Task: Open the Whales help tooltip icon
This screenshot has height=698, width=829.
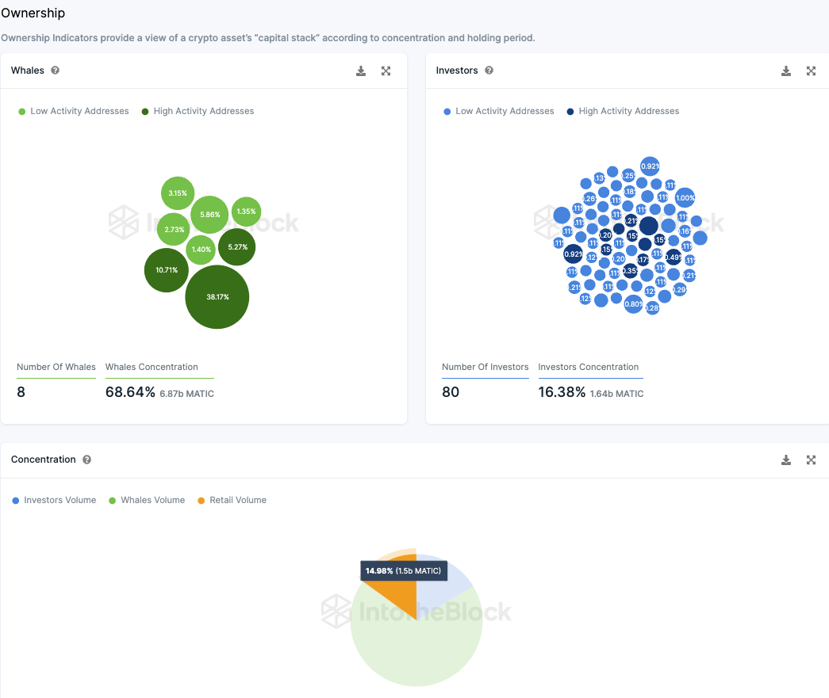Action: (x=55, y=71)
